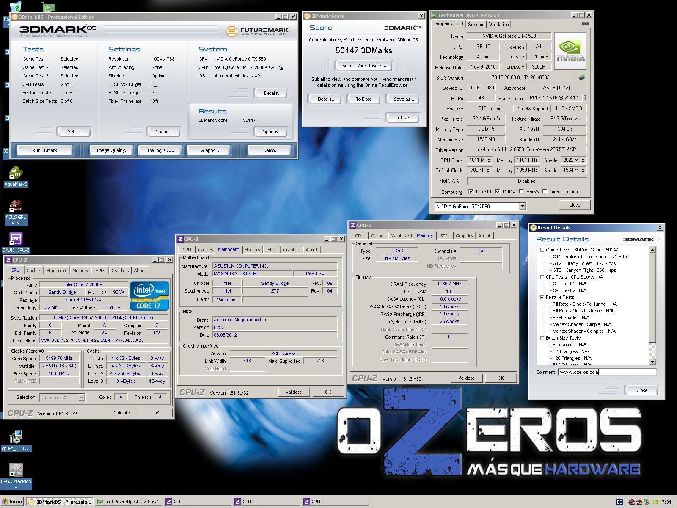Open the ASUS GPU Tweak desktop icon
The width and height of the screenshot is (677, 508).
16,212
